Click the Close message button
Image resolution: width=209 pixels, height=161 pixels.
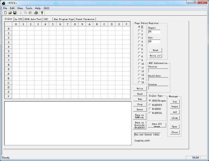[x=175, y=132]
